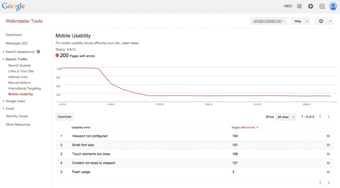Screen dimensions: 340x188
Task: Click the share plus-box icon
Action: pos(322,6)
